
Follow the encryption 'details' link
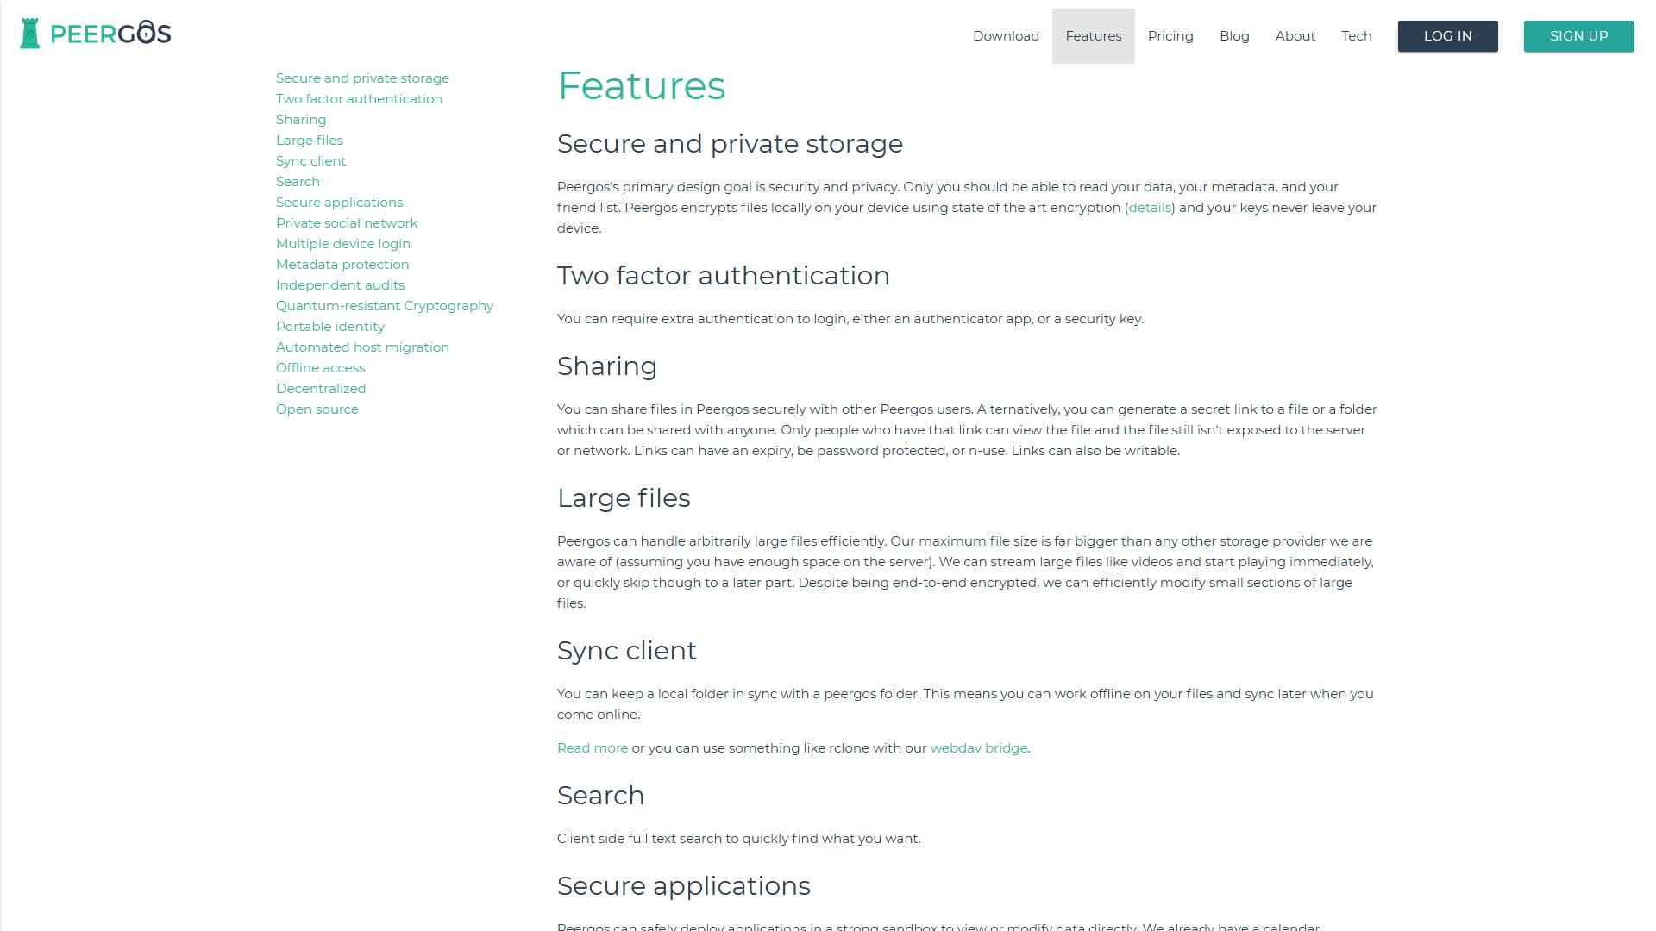[x=1150, y=208]
